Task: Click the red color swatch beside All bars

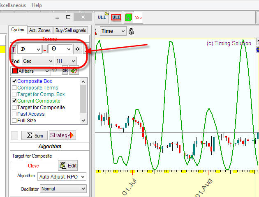Action: click(x=14, y=71)
